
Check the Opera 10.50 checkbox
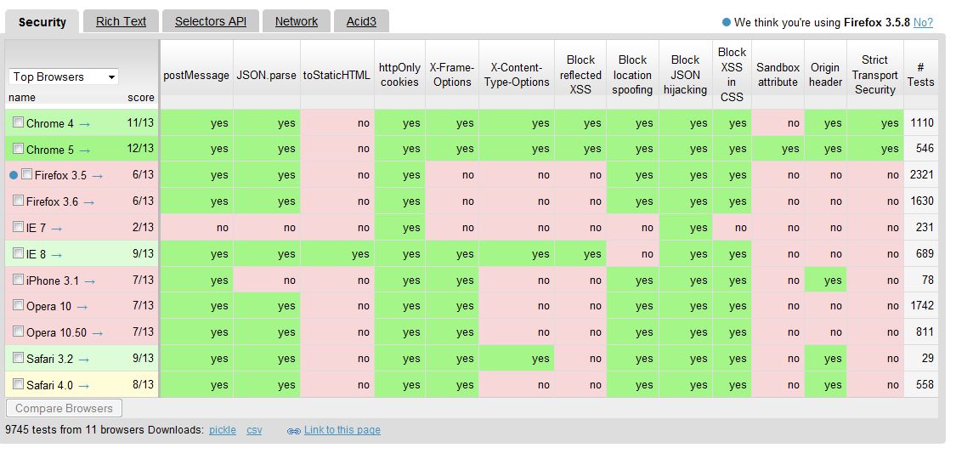pyautogui.click(x=19, y=331)
